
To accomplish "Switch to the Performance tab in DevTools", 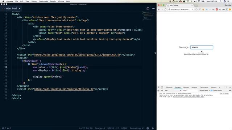I will (x=204, y=87).
